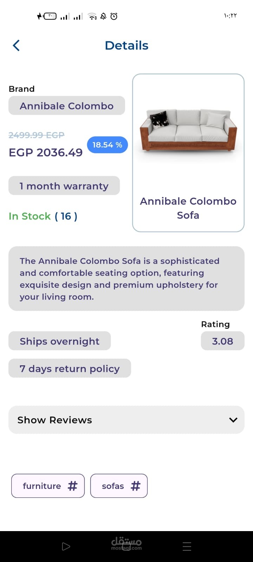
Task: Tap the alarm clock status icon
Action: pos(114,16)
